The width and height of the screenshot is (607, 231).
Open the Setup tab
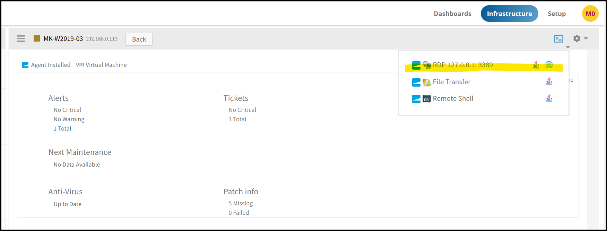[556, 14]
